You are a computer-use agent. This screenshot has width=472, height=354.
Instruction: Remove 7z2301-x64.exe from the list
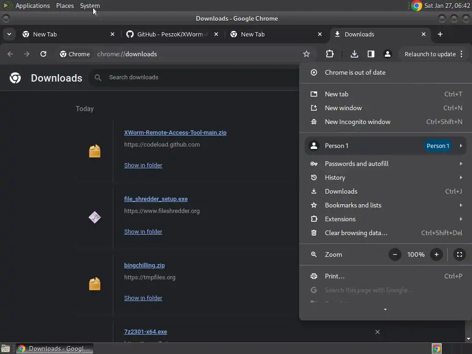click(x=378, y=332)
